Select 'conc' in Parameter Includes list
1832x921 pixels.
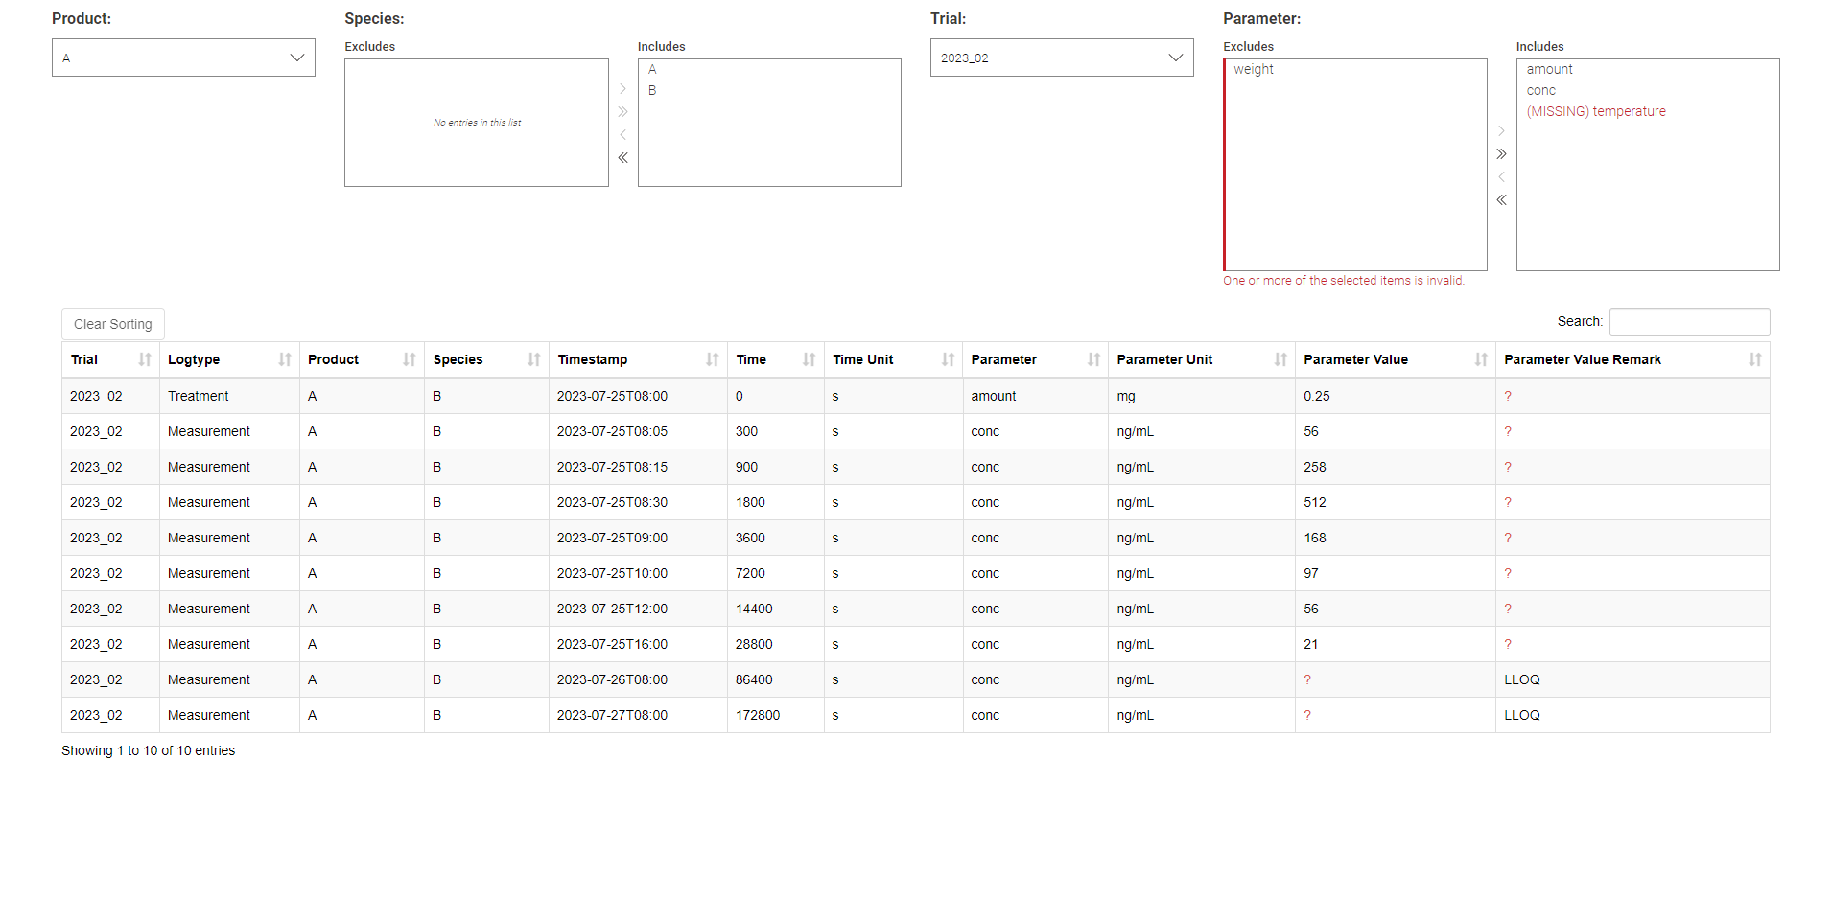[1540, 91]
